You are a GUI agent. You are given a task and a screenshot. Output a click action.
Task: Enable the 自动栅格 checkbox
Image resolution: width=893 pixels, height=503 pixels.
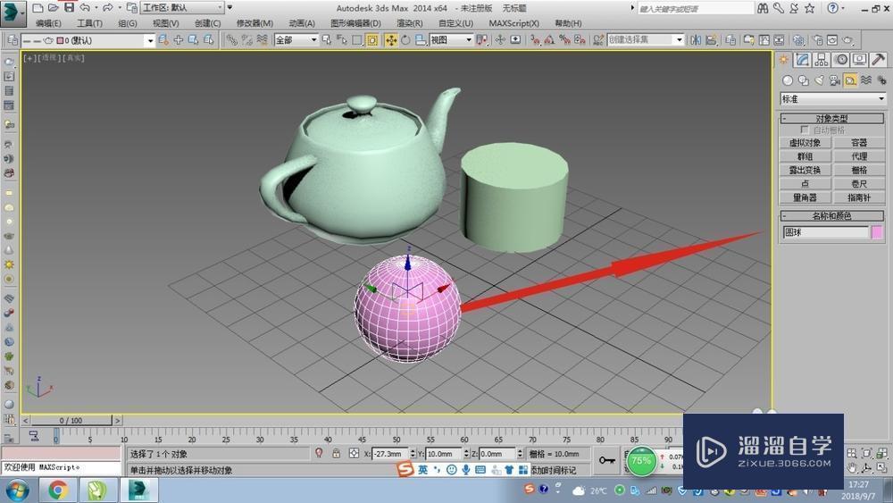coord(805,130)
